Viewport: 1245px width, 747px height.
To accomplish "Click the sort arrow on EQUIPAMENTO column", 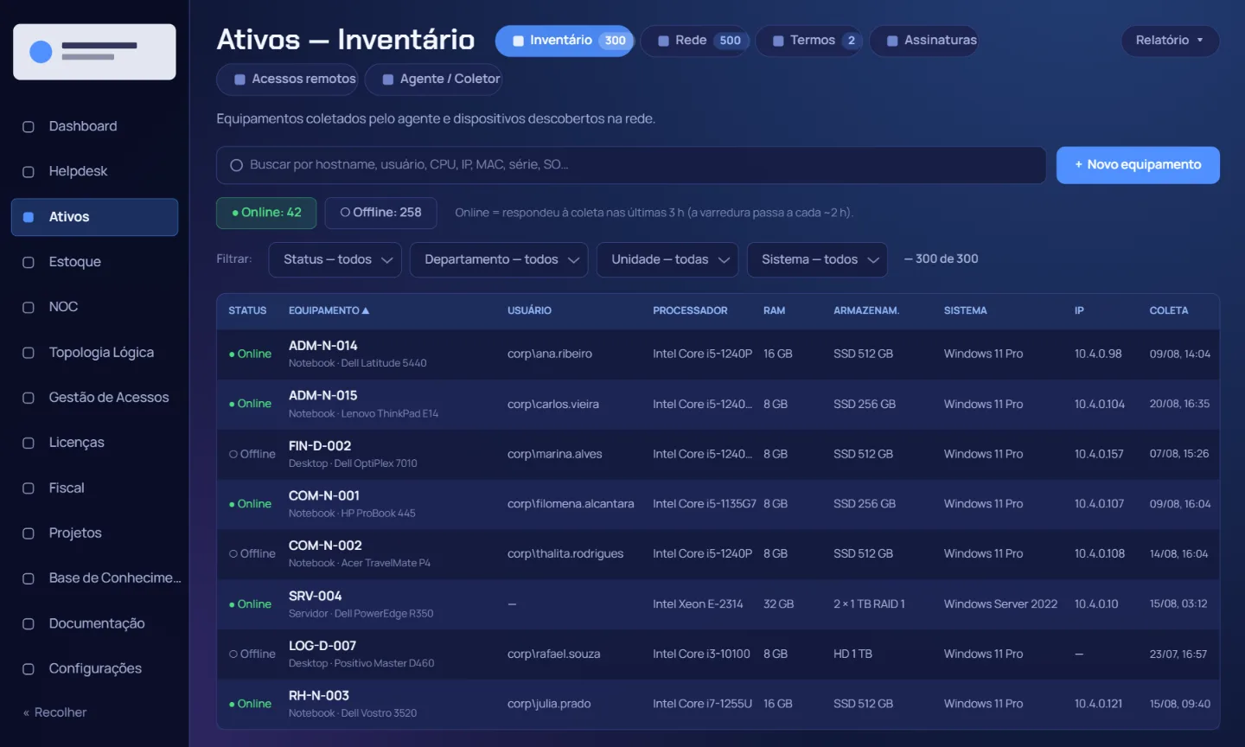I will pyautogui.click(x=366, y=310).
